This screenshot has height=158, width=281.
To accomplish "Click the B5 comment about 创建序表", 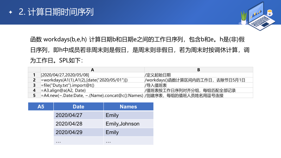I will pos(184,96).
